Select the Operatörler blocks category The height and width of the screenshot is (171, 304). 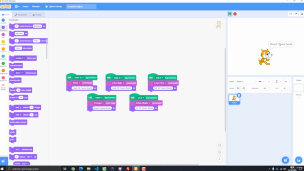tap(3, 64)
